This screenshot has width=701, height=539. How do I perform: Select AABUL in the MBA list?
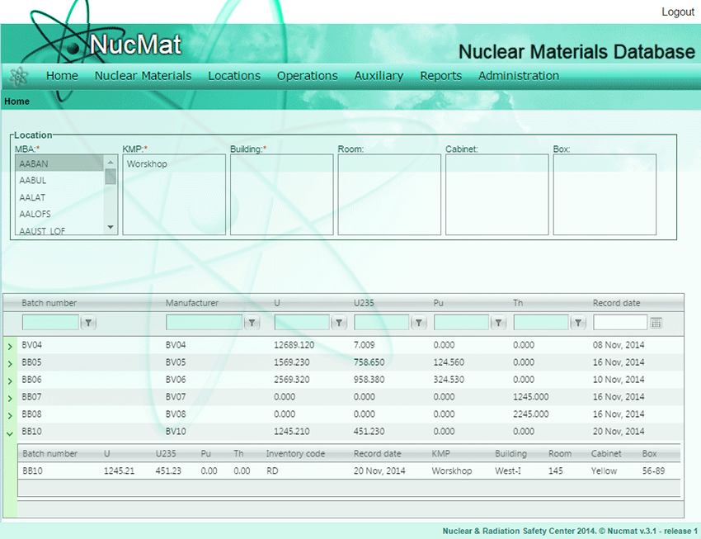(33, 181)
